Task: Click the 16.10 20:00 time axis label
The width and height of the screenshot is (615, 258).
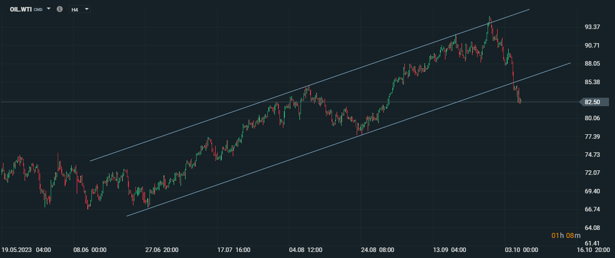Action: [593, 249]
